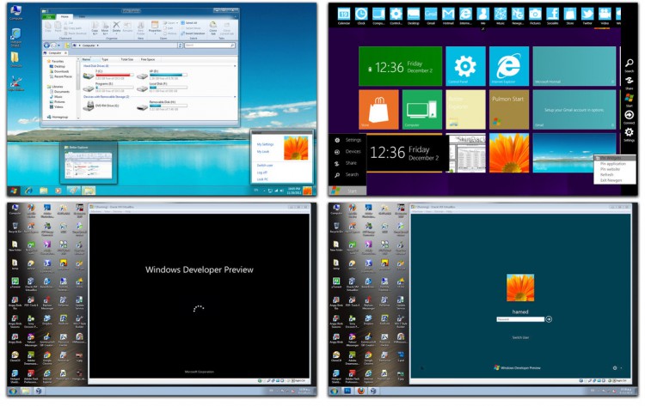This screenshot has height=406, width=645.
Task: Click the Start orb on the lake desktop taskbar
Action: click(x=14, y=191)
